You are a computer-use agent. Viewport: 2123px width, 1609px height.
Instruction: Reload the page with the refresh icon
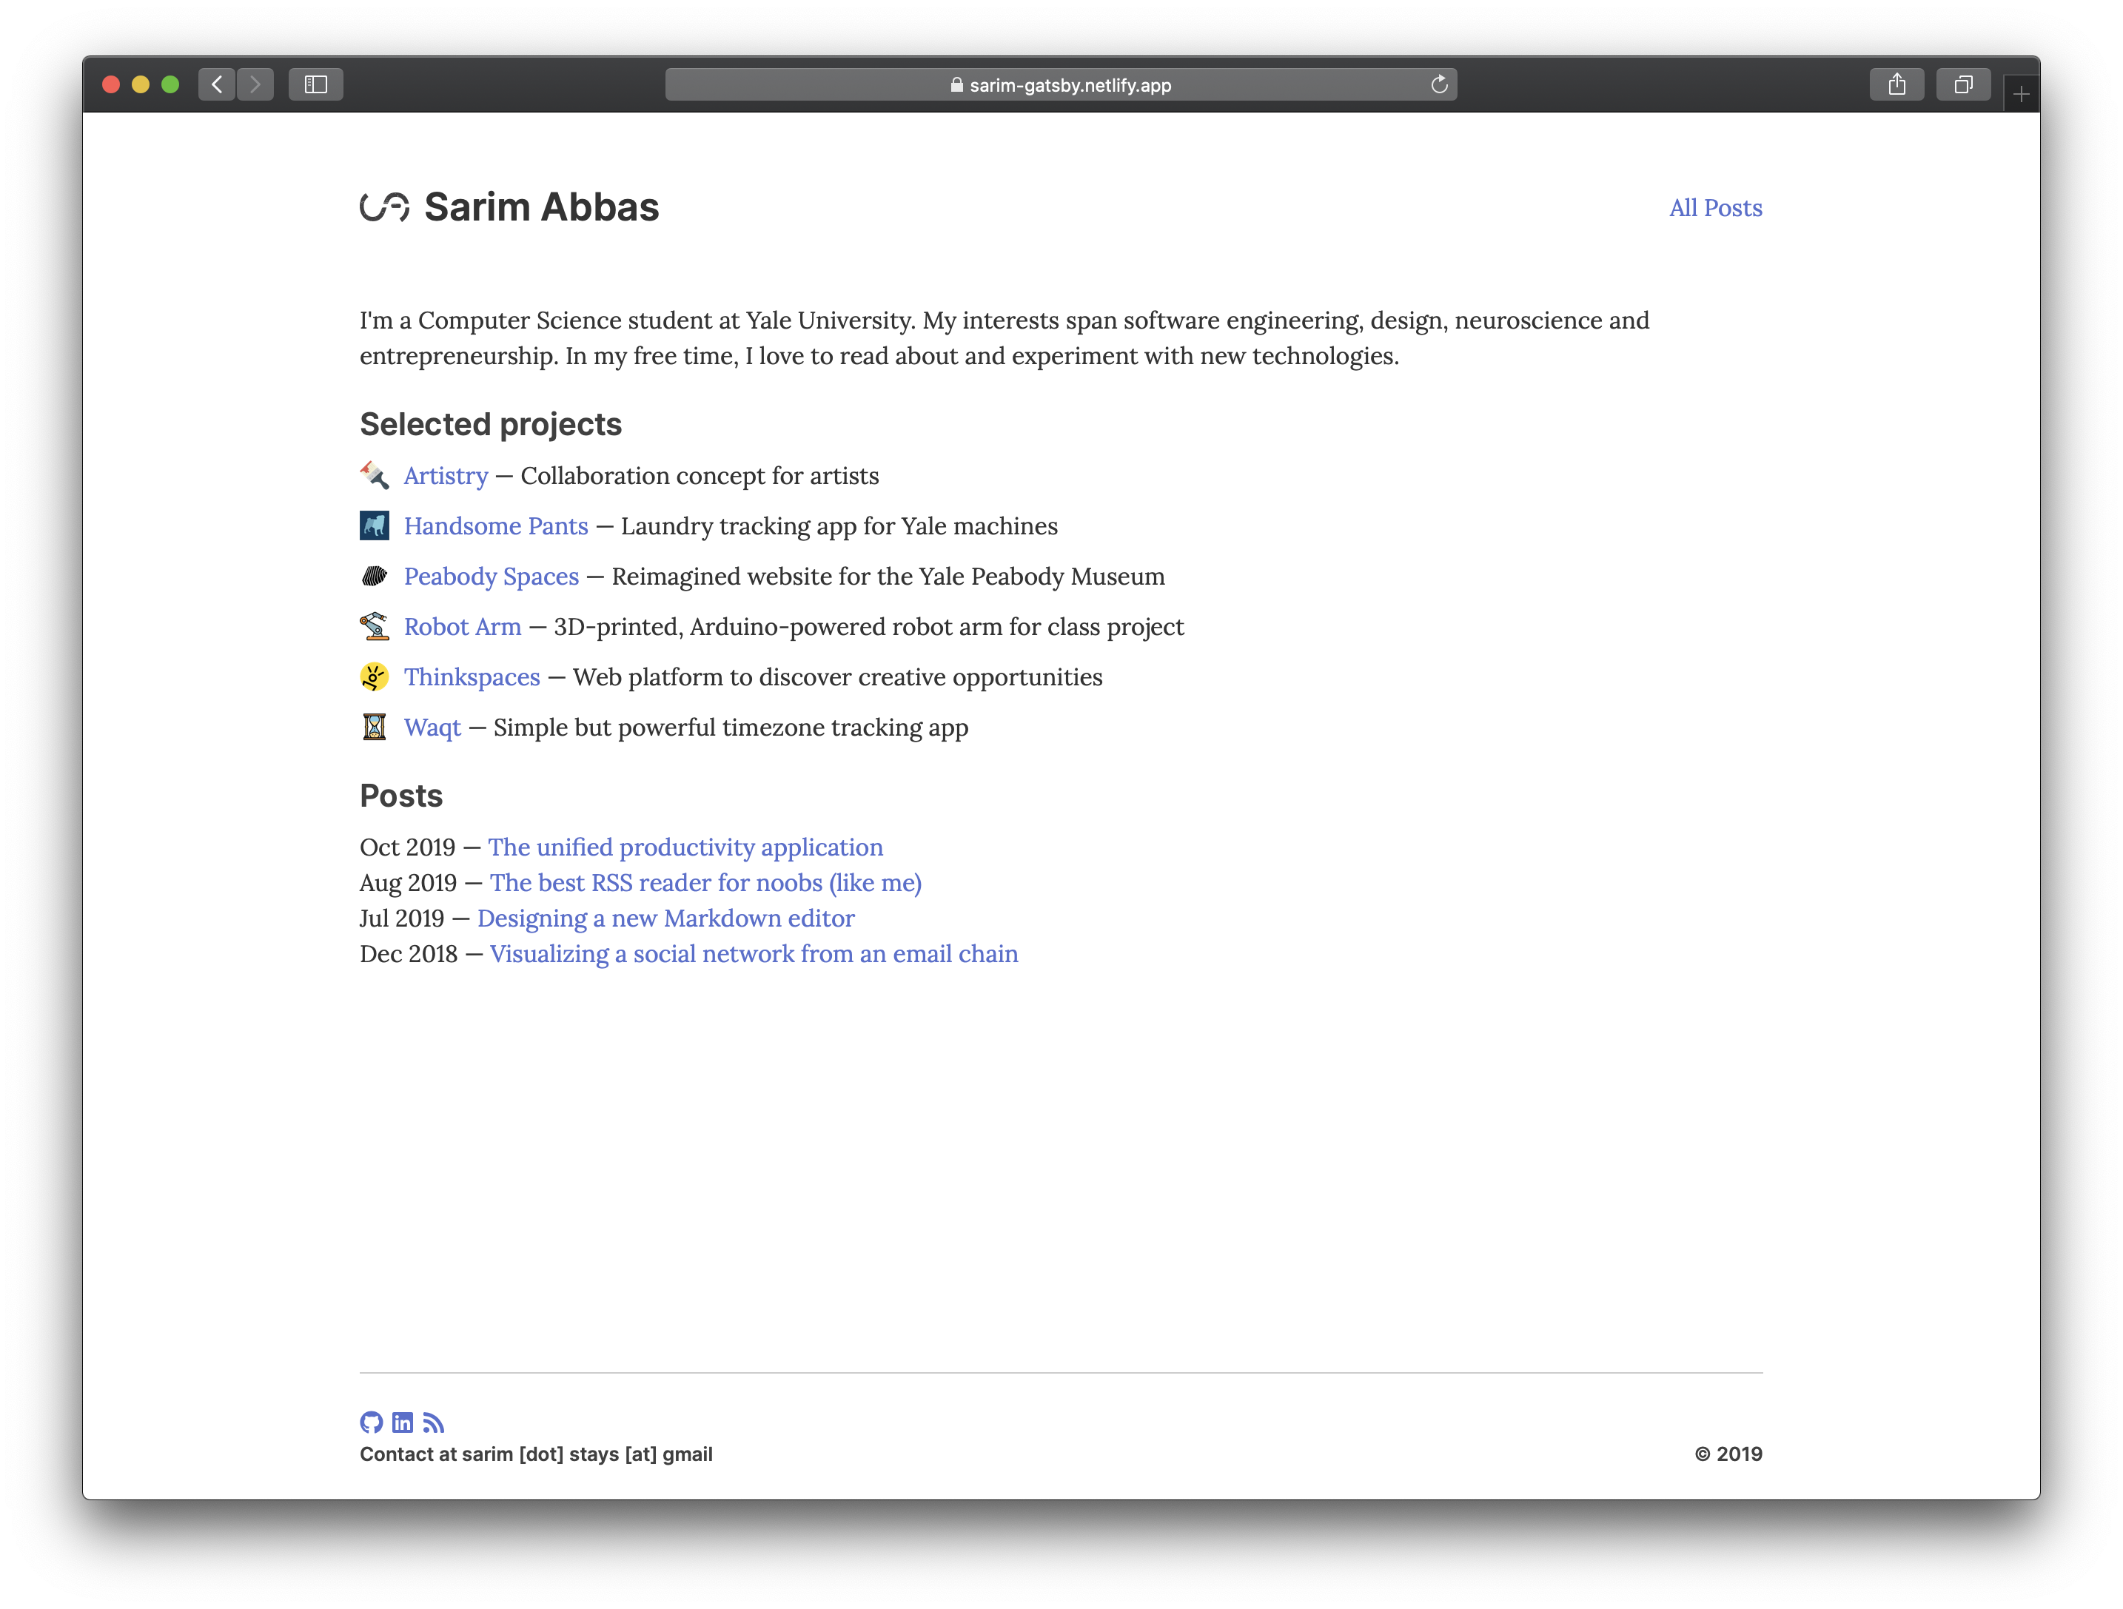click(1439, 84)
